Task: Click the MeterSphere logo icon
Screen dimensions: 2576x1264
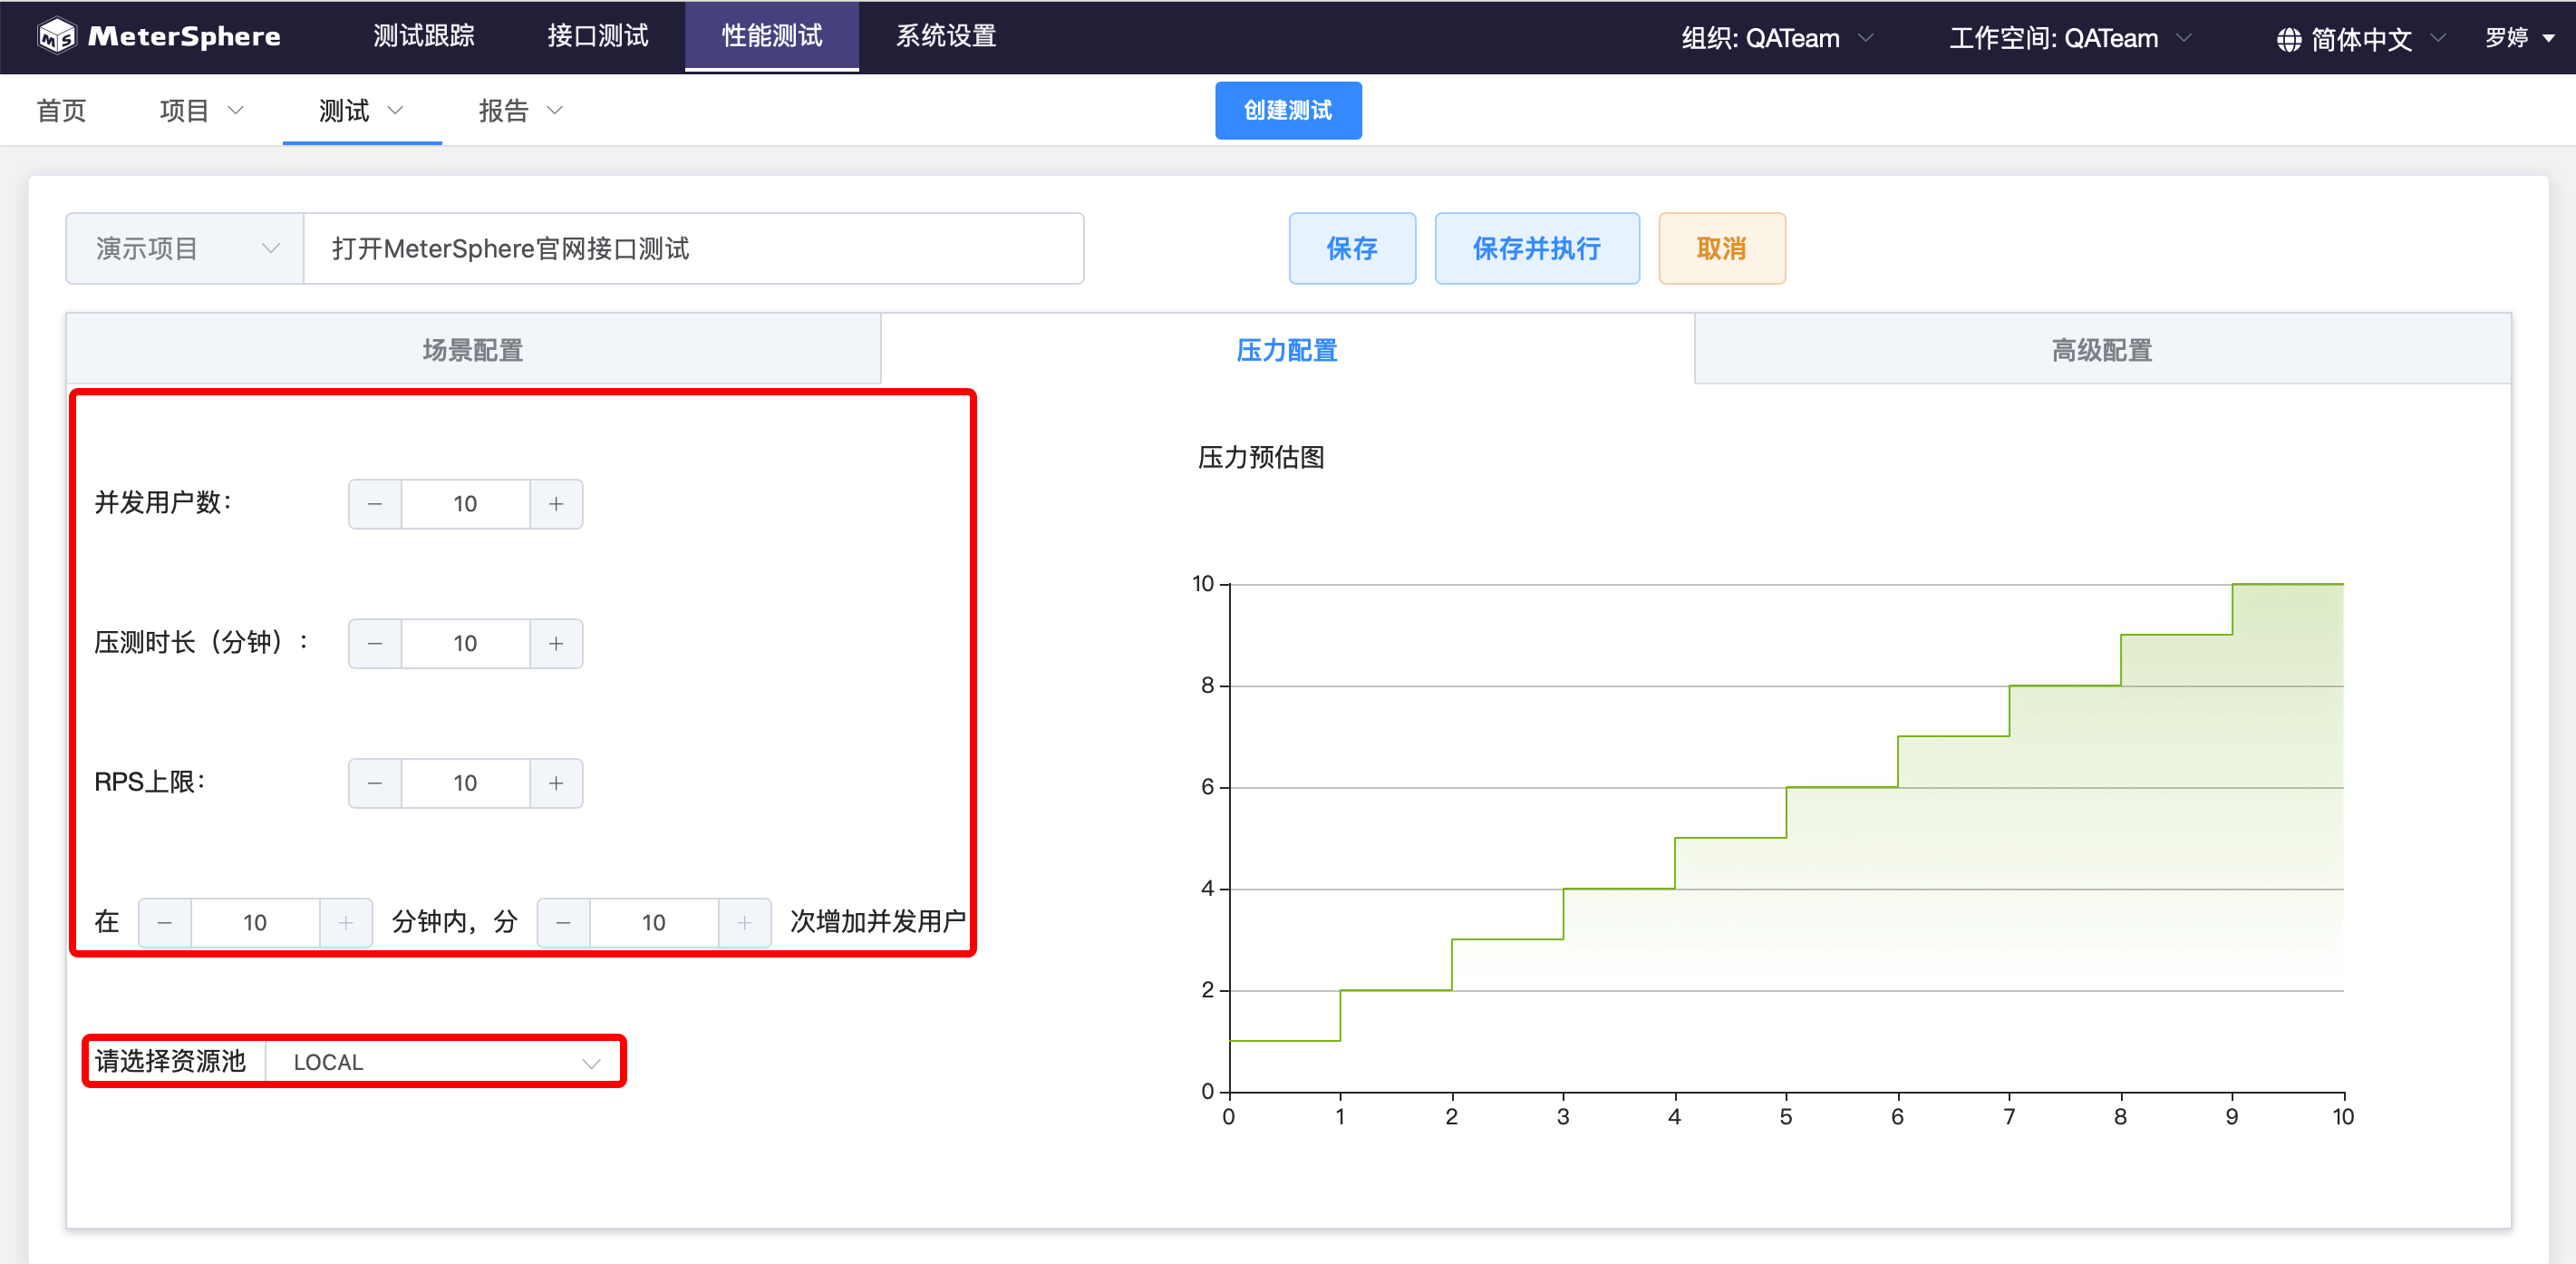Action: (56, 36)
